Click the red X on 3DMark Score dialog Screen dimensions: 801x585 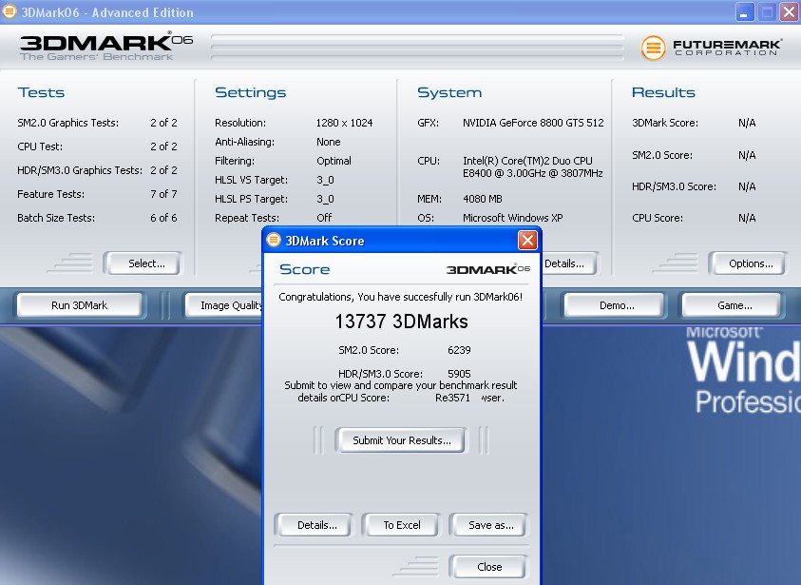tap(527, 240)
